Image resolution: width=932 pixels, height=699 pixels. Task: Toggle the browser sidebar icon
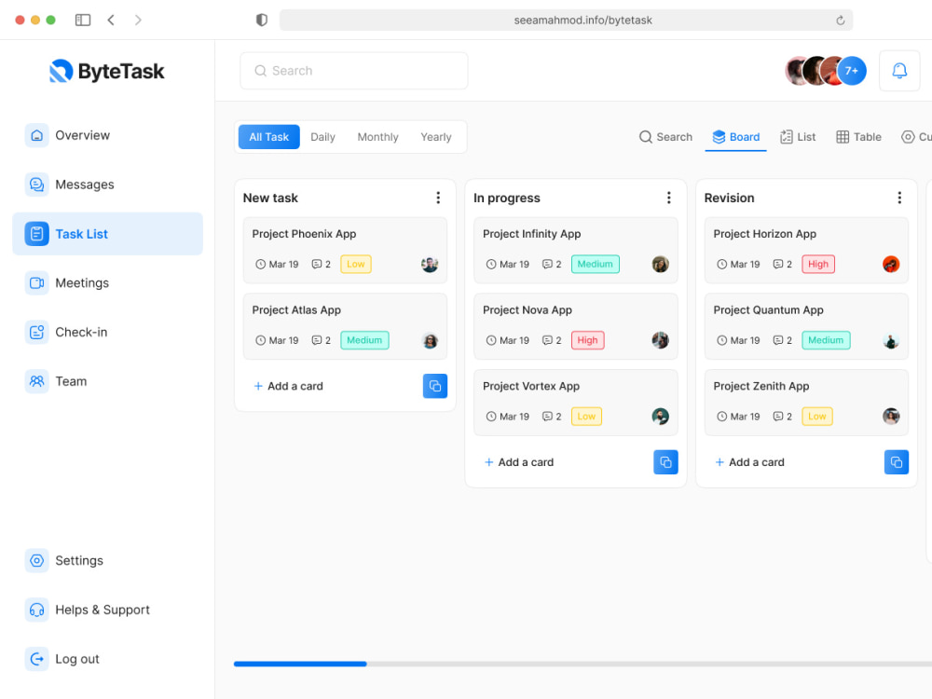[x=83, y=21]
